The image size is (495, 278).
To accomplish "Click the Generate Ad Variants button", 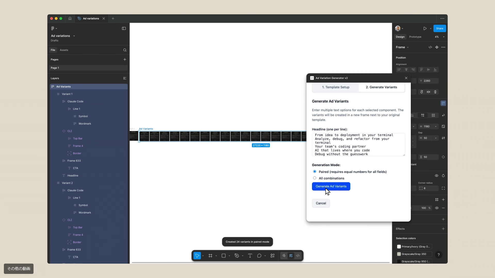I will (331, 186).
